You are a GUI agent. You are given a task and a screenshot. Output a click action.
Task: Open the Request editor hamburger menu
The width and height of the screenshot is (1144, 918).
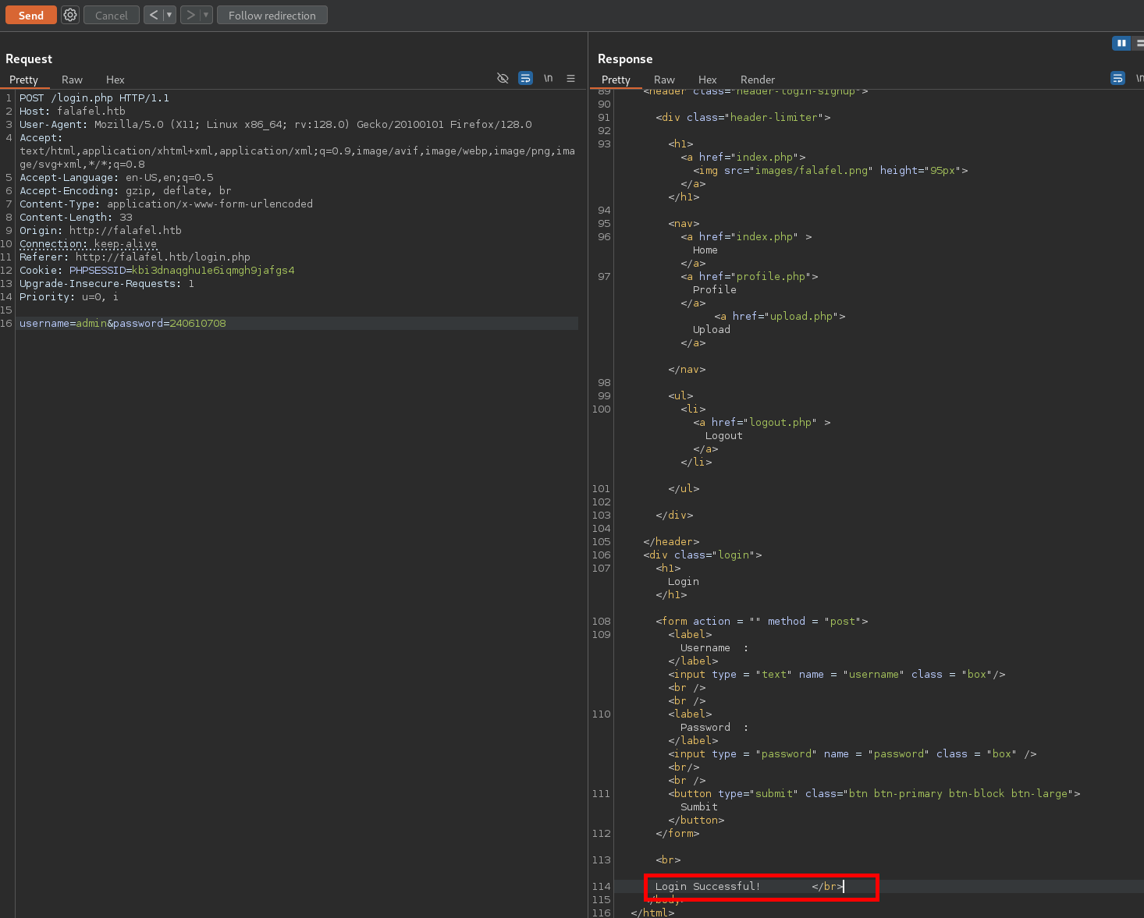click(x=570, y=78)
